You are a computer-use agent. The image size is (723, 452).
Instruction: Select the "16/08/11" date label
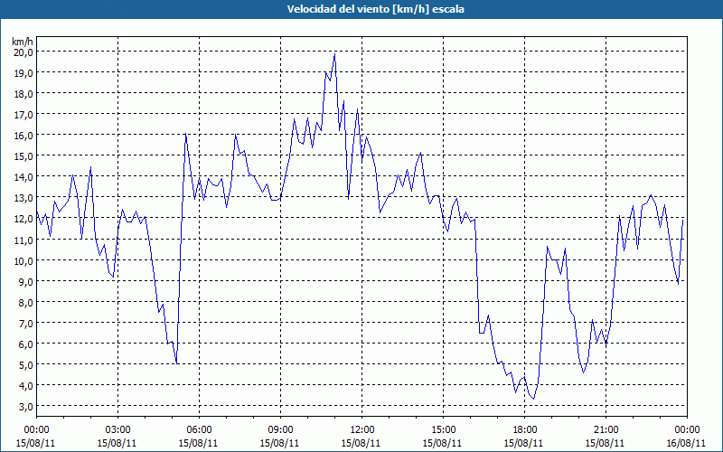coord(686,443)
